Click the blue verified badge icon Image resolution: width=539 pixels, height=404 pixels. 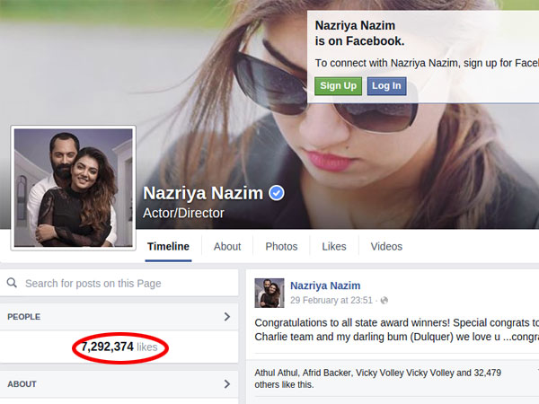coord(277,193)
